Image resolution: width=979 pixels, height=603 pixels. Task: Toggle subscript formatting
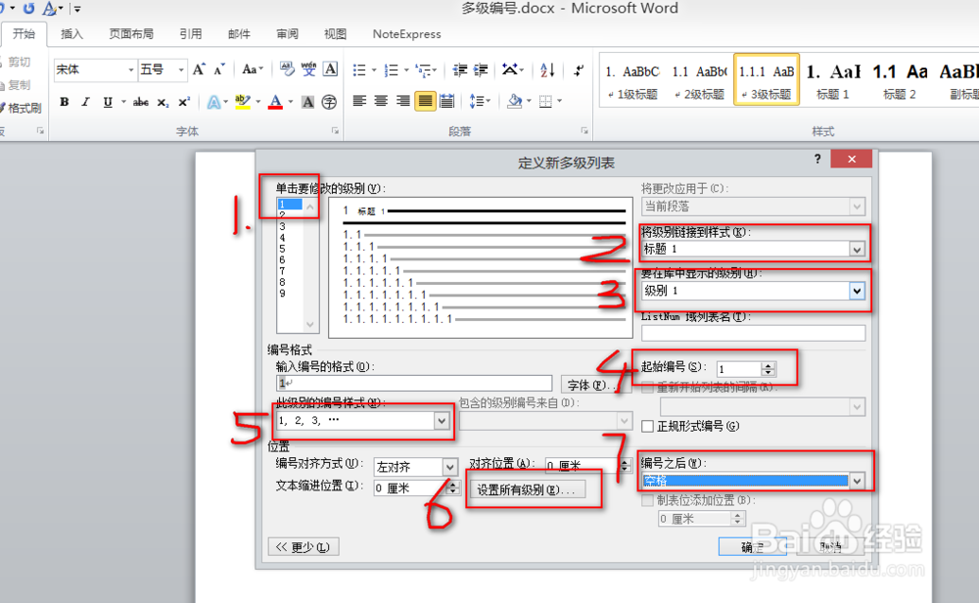click(163, 102)
